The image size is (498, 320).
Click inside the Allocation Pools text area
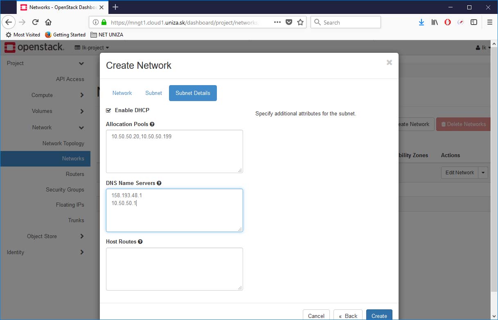pos(174,151)
